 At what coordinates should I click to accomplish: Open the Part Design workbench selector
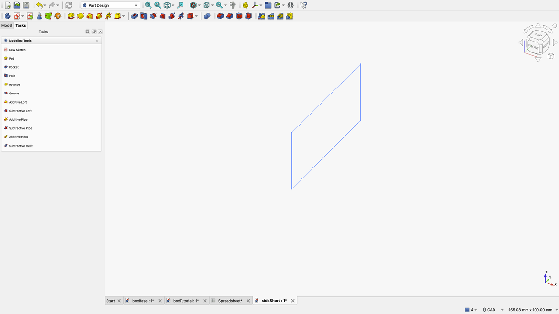pyautogui.click(x=110, y=5)
